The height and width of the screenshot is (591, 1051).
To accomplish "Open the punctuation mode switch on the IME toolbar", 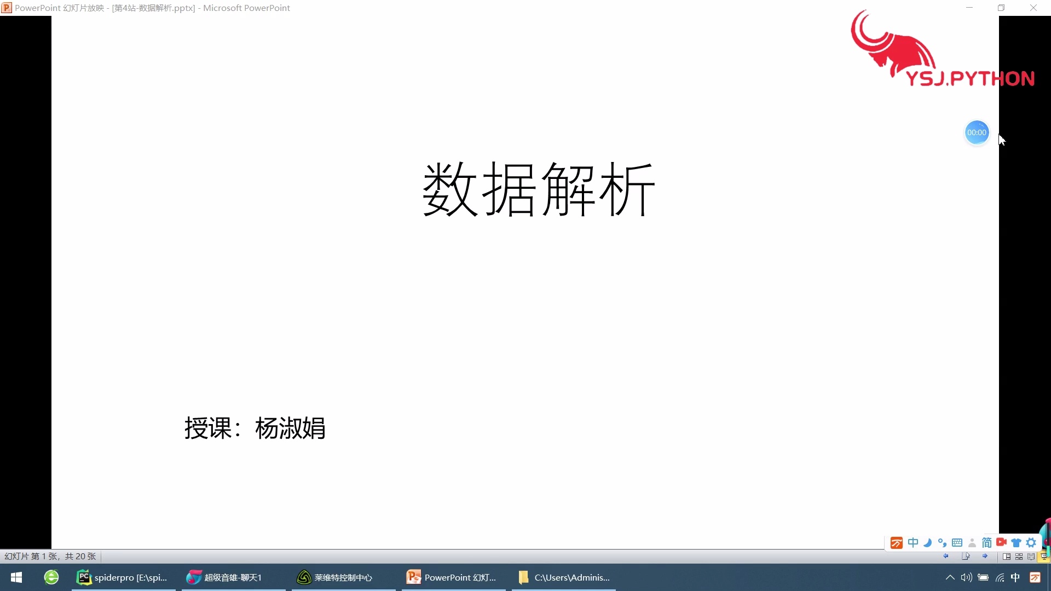I will click(942, 543).
